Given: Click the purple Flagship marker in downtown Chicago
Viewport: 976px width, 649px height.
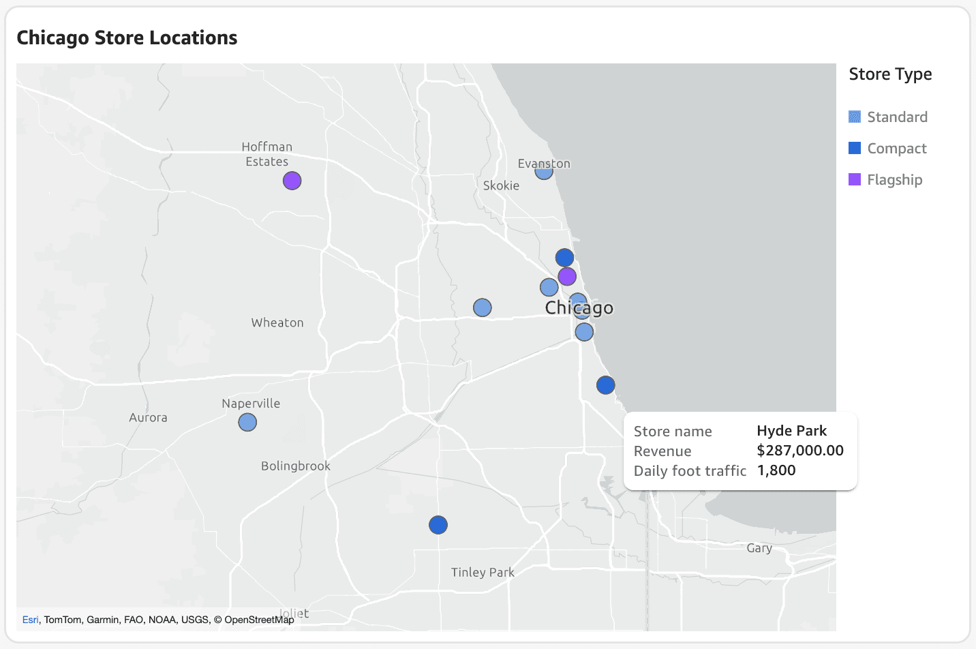Looking at the screenshot, I should tap(567, 276).
